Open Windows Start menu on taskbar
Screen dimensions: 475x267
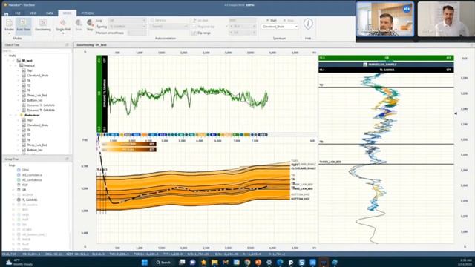point(145,262)
